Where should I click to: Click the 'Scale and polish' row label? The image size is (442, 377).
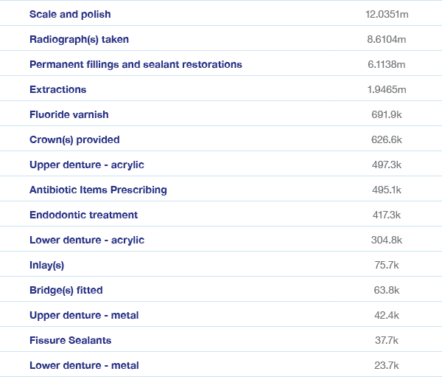point(70,14)
